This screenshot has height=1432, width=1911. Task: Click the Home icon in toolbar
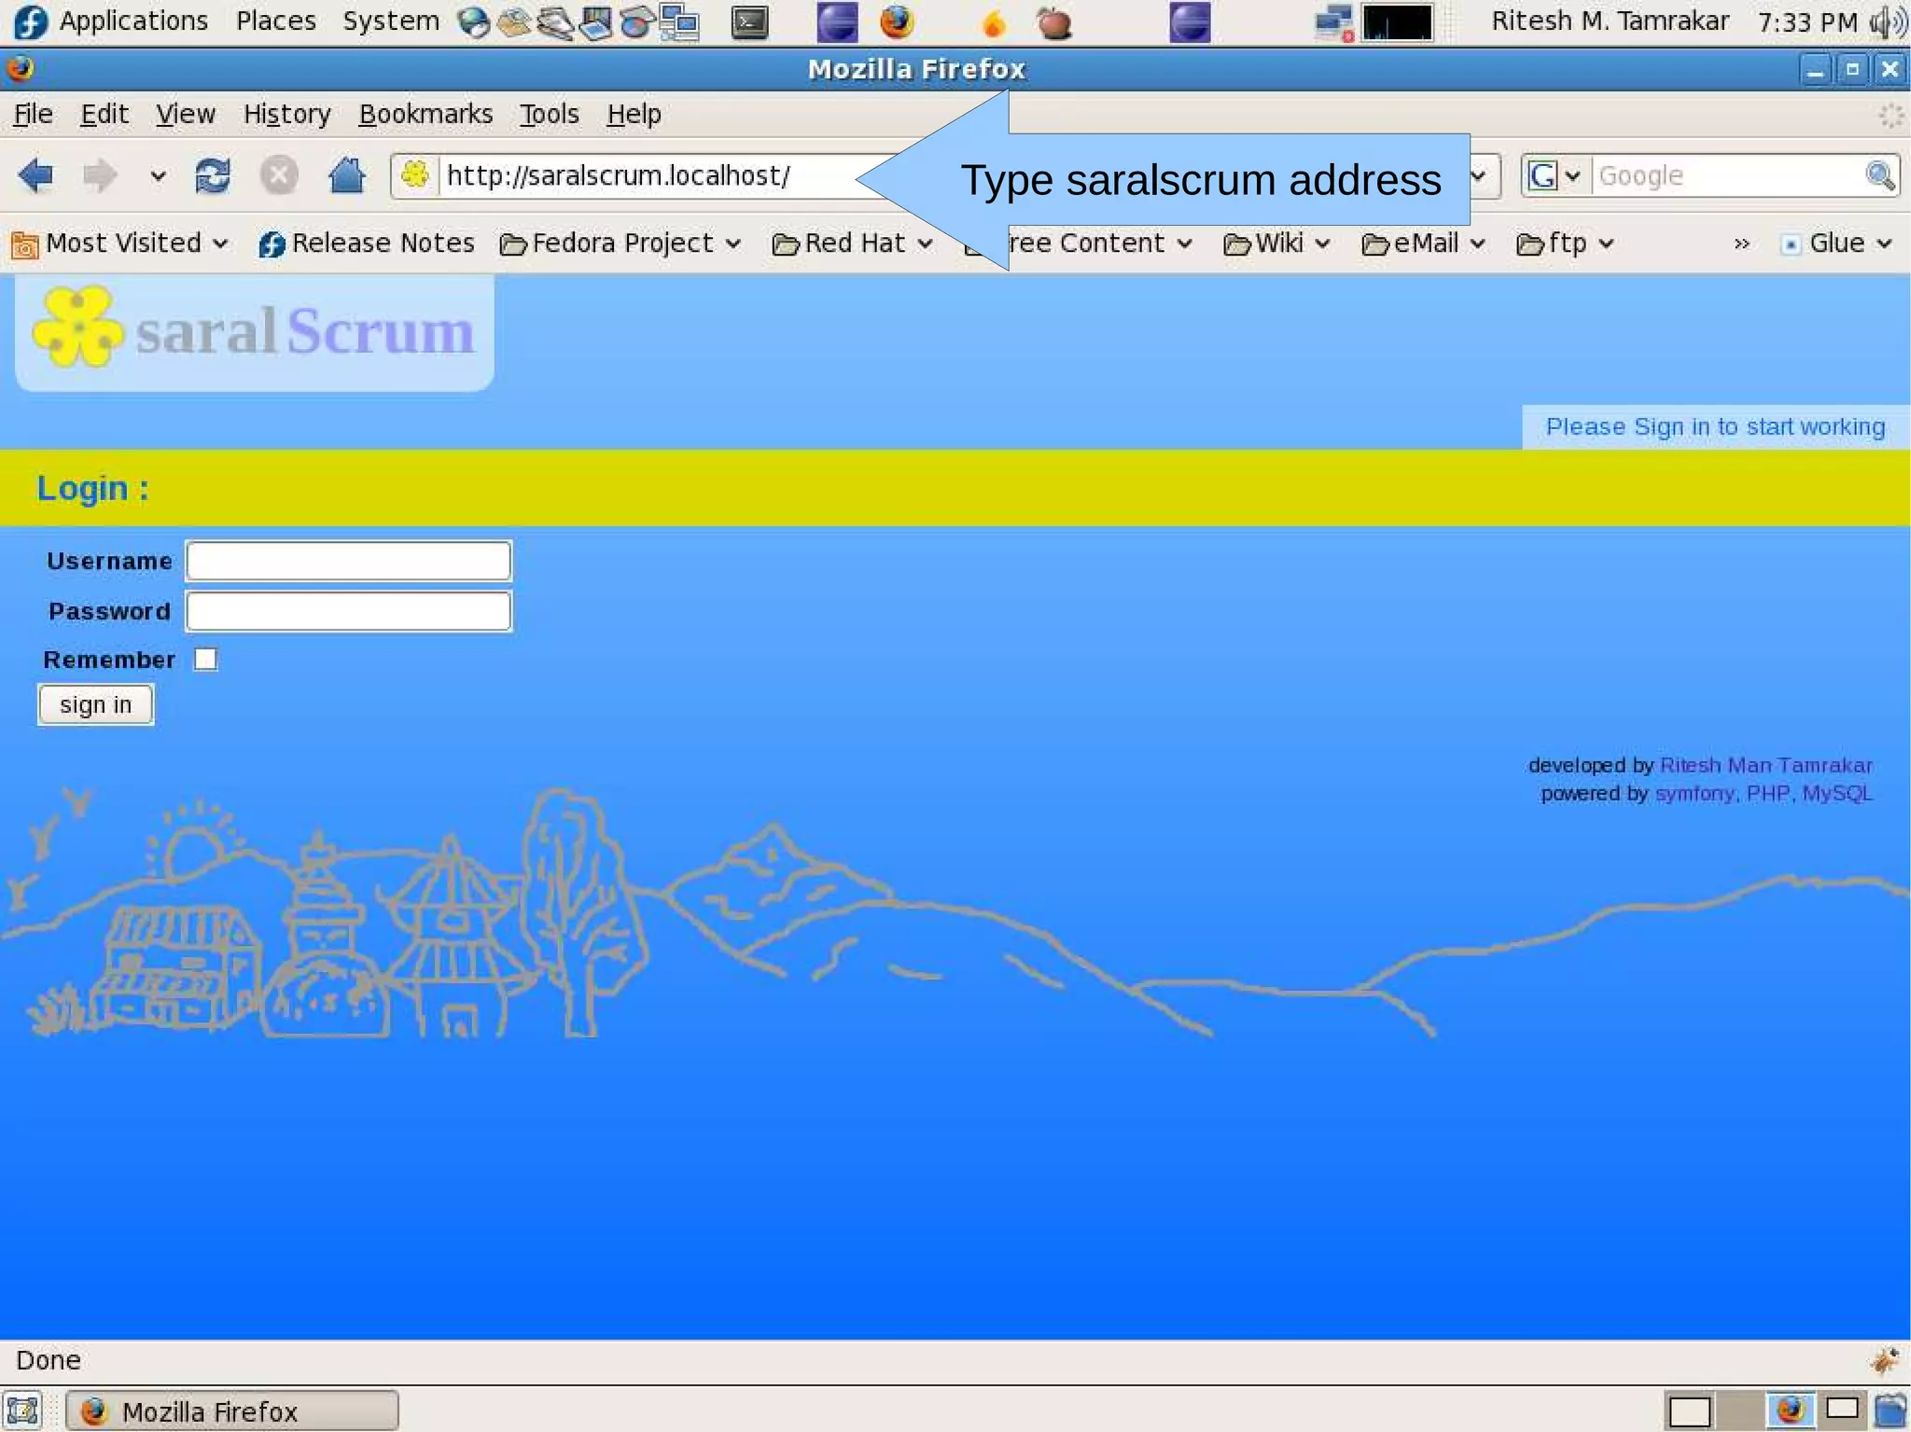(x=346, y=175)
